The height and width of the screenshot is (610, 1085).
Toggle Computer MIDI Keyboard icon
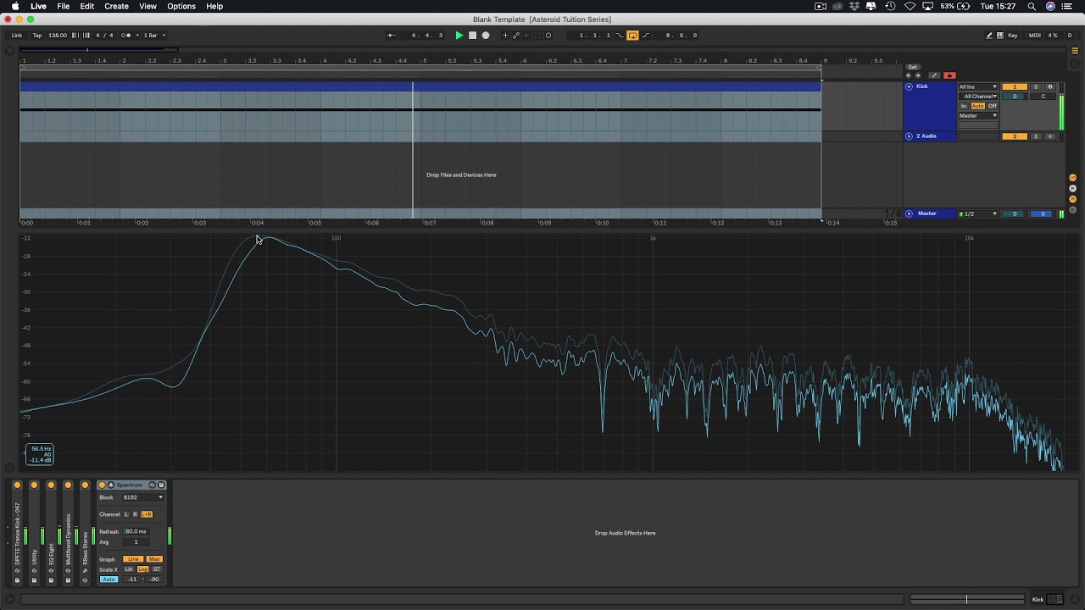click(1000, 36)
